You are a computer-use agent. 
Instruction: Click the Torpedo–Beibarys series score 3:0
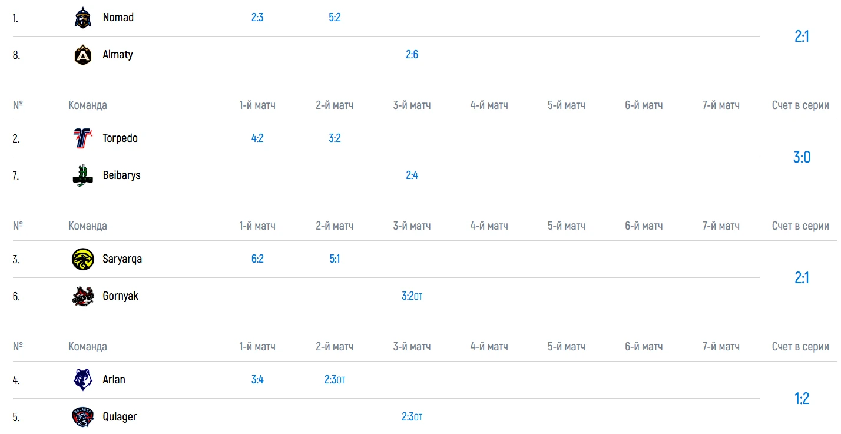802,157
